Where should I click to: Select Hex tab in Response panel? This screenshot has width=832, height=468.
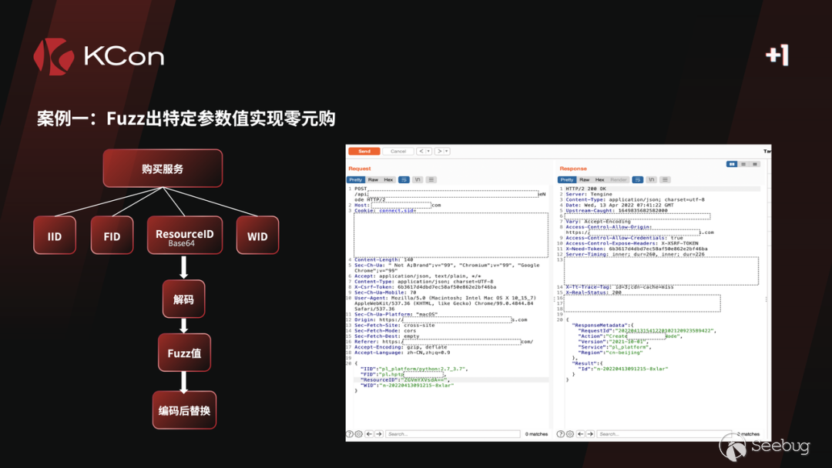pyautogui.click(x=599, y=179)
